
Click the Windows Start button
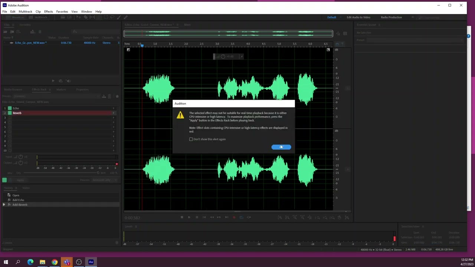point(6,262)
